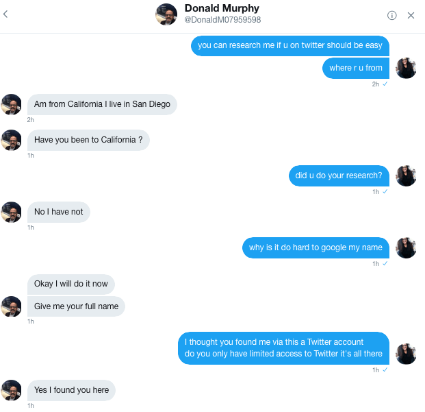Open Donald Murphy's header profile picture
Image resolution: width=425 pixels, height=412 pixels.
pos(167,14)
